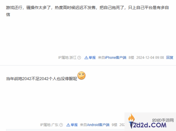
Task: Click the warning triangle icon on the 8楼 post
Action: (x=86, y=58)
